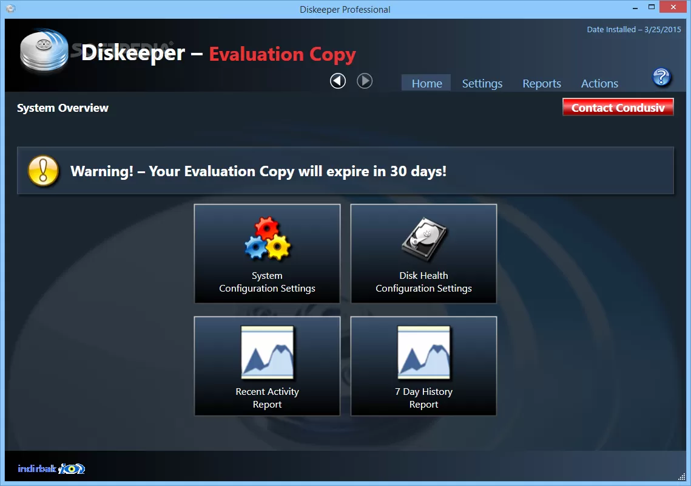Click the colored gears System Configuration icon
Screen dimensions: 691x486
tap(268, 238)
